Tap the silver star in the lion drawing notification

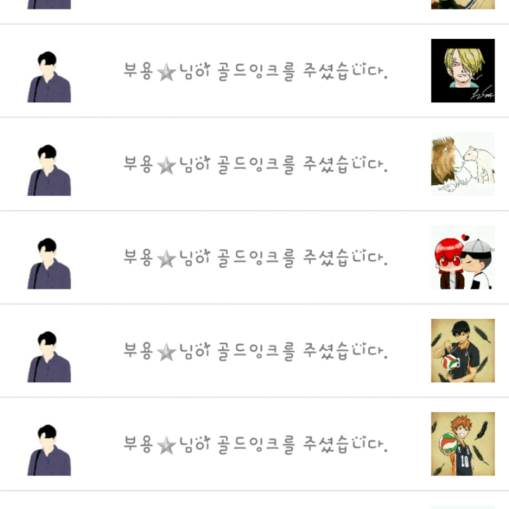167,165
